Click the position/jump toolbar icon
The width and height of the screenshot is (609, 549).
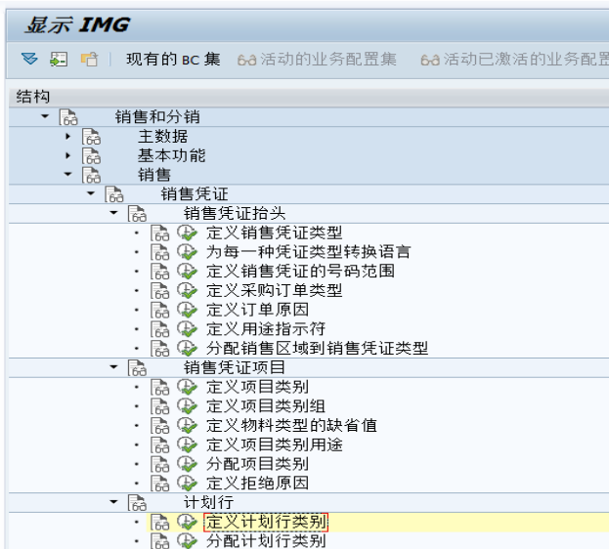pos(59,59)
